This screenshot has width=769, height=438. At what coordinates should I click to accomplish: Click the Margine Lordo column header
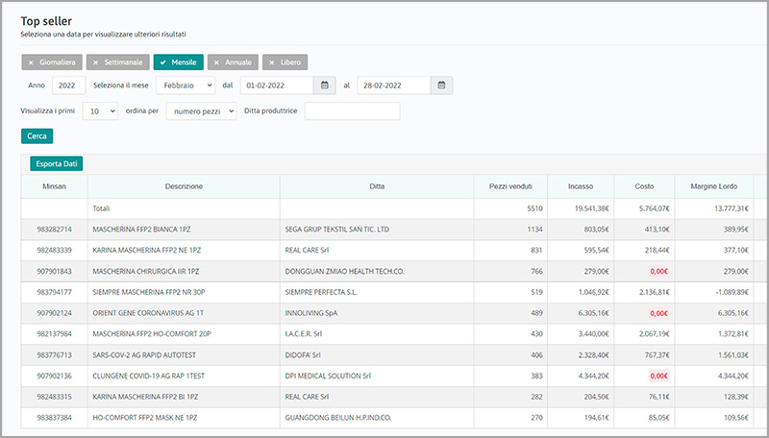(x=712, y=186)
